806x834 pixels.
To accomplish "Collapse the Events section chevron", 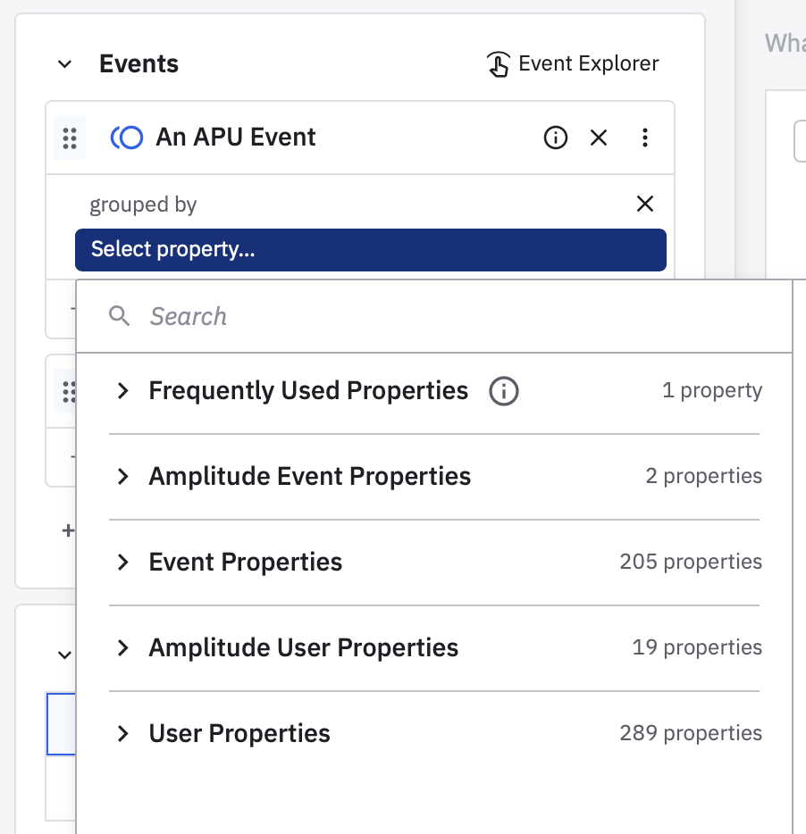I will (64, 64).
